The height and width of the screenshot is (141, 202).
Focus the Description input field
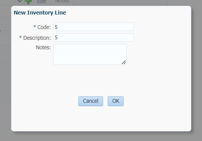(94, 37)
